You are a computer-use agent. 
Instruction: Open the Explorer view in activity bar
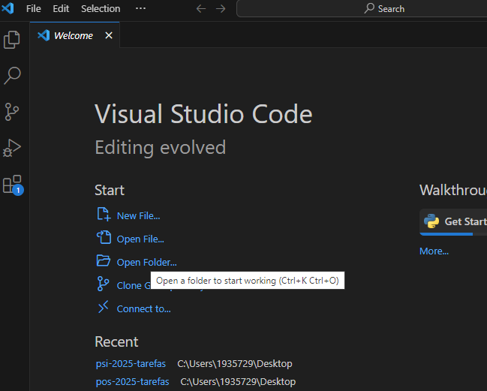tap(13, 40)
